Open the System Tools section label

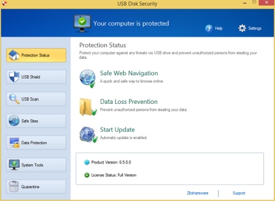[x=32, y=165]
